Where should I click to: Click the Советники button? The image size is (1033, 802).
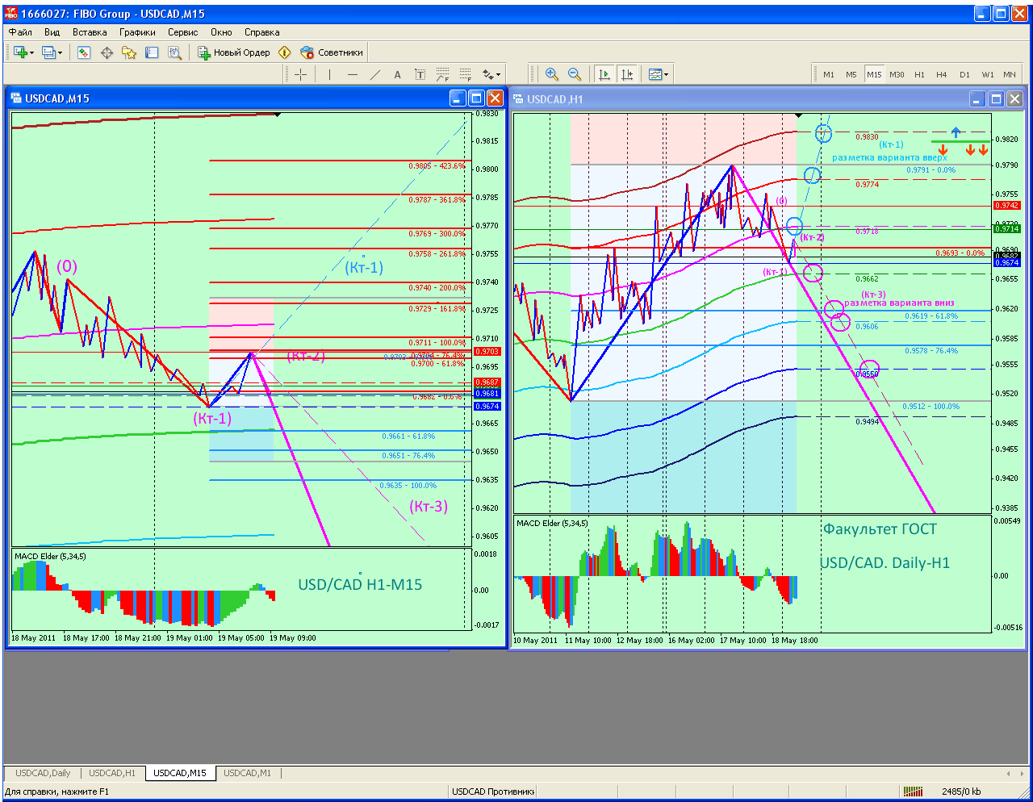[x=332, y=52]
